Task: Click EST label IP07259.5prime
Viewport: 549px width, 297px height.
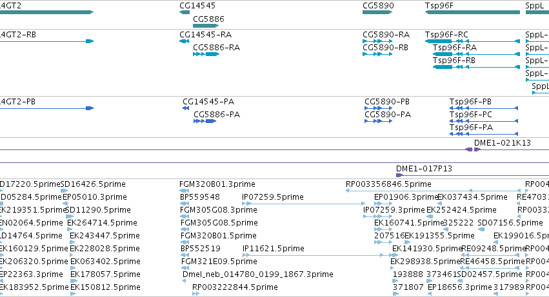Action: (x=273, y=197)
